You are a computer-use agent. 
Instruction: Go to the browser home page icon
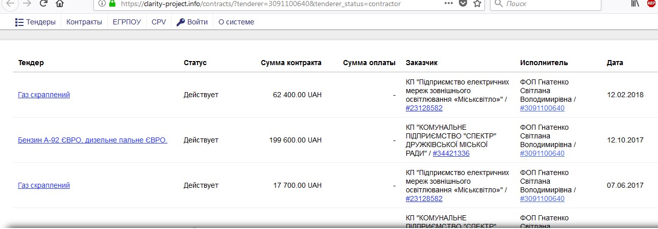[x=60, y=4]
